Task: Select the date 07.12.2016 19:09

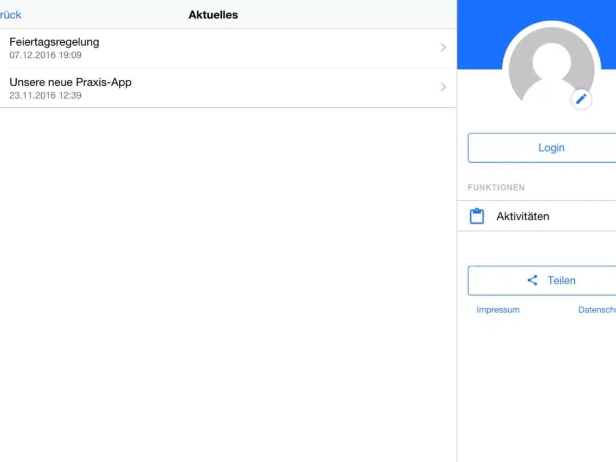Action: (x=45, y=55)
